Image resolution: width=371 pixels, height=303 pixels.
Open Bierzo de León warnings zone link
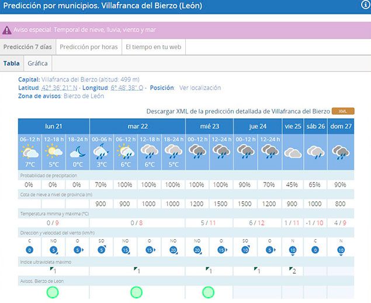tap(84, 96)
